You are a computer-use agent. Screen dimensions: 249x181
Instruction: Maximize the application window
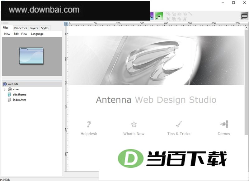coord(233,3)
